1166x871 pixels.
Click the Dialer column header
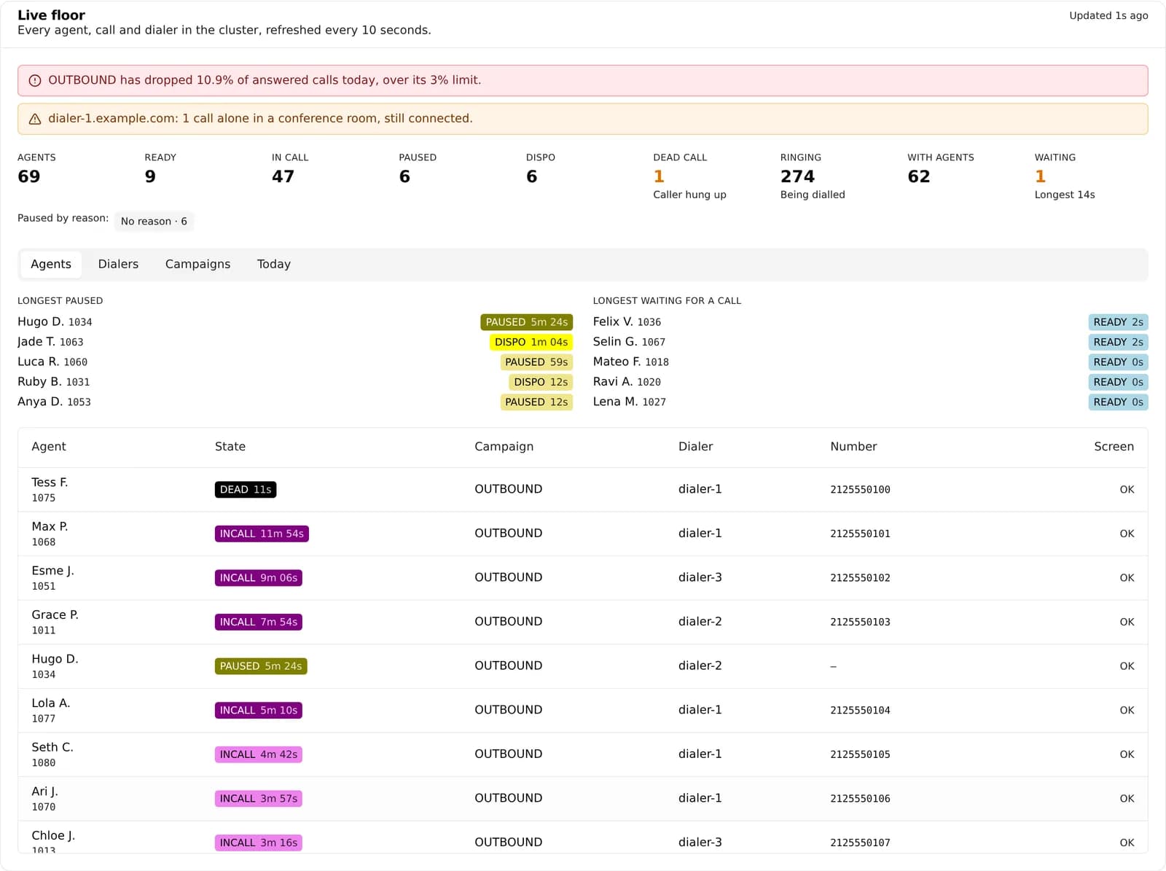click(x=695, y=447)
